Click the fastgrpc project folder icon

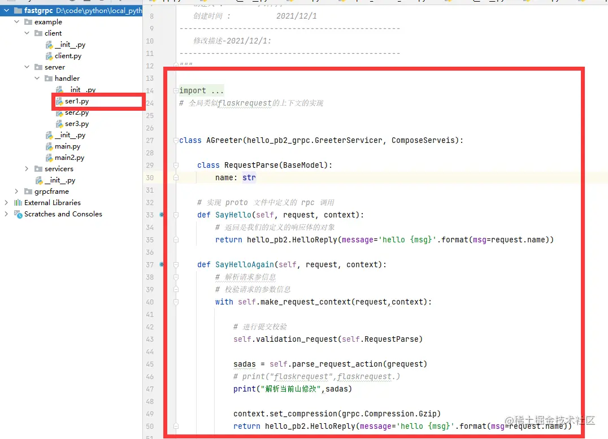click(x=18, y=11)
